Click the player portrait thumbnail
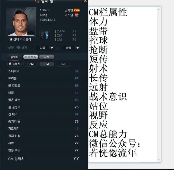This screenshot has height=170, width=174. tap(21, 22)
